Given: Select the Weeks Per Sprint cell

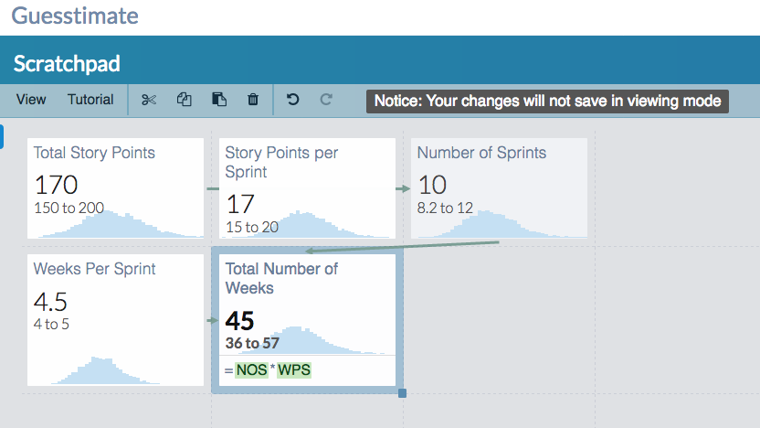Looking at the screenshot, I should (x=115, y=320).
